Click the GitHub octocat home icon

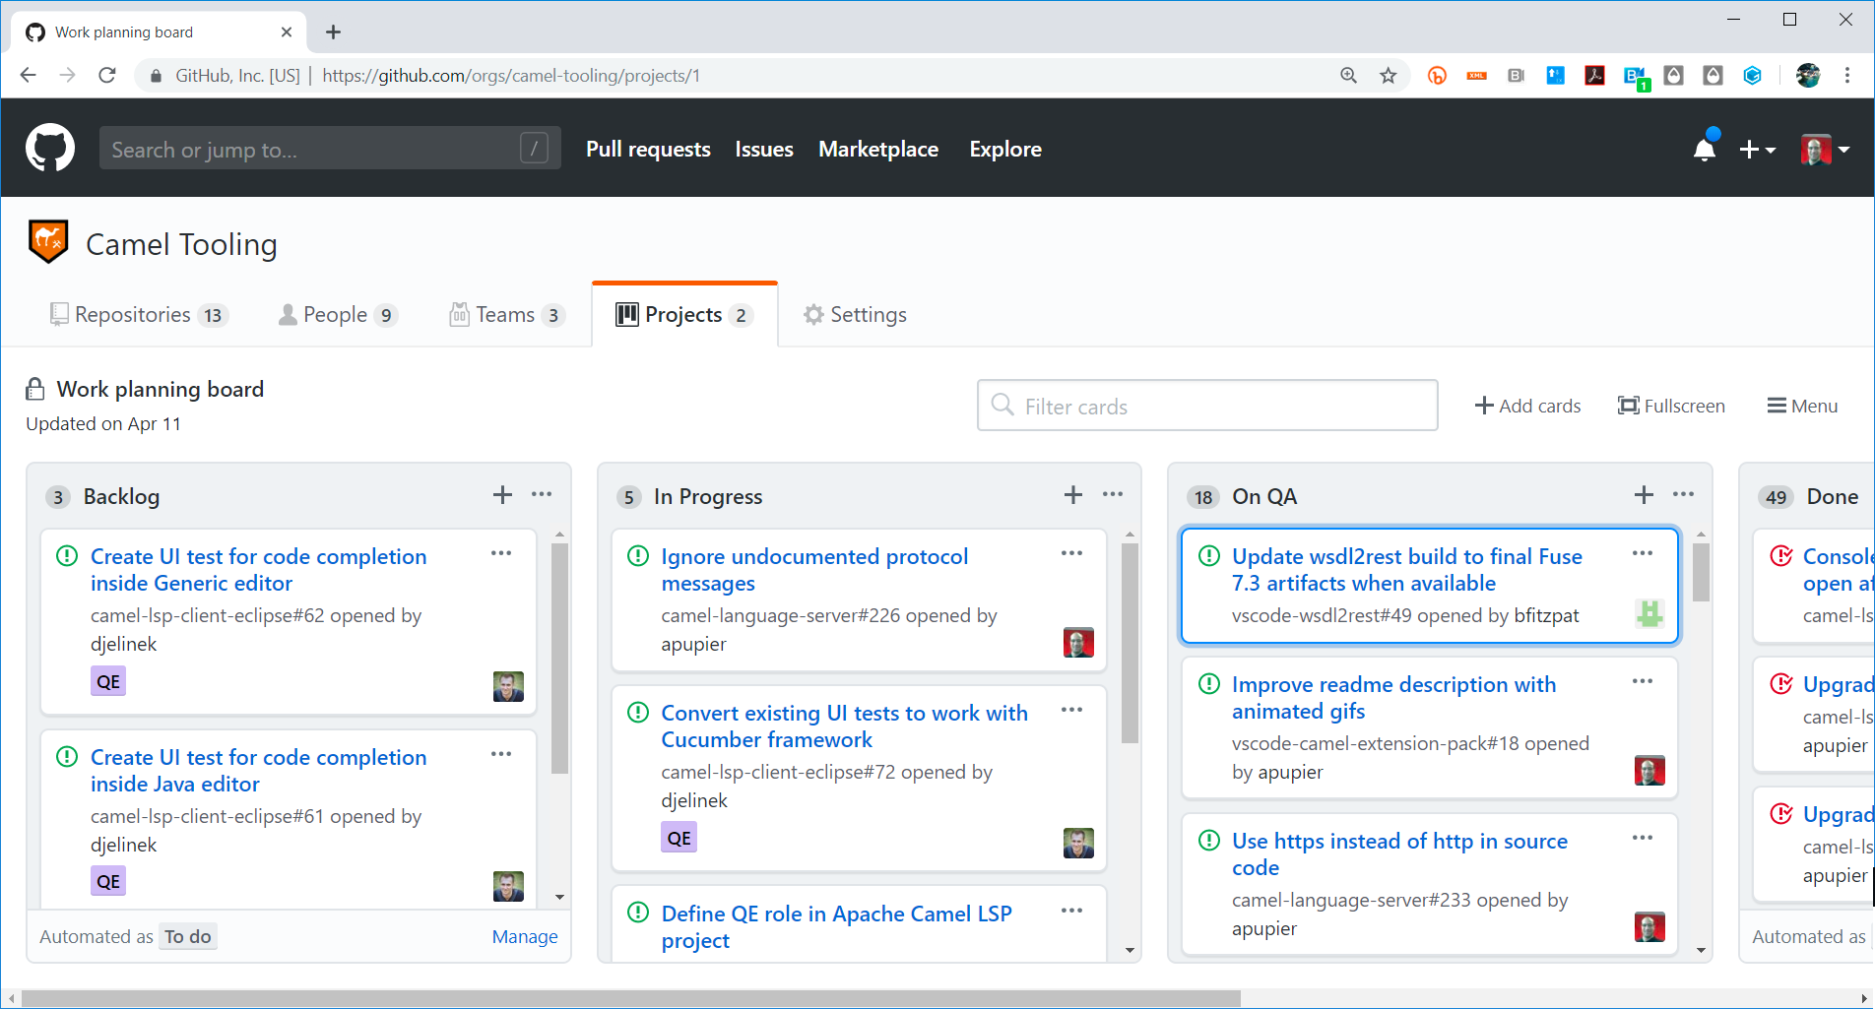click(49, 148)
